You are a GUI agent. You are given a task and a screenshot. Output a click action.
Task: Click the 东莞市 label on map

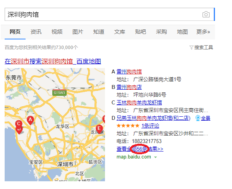(x=14, y=78)
